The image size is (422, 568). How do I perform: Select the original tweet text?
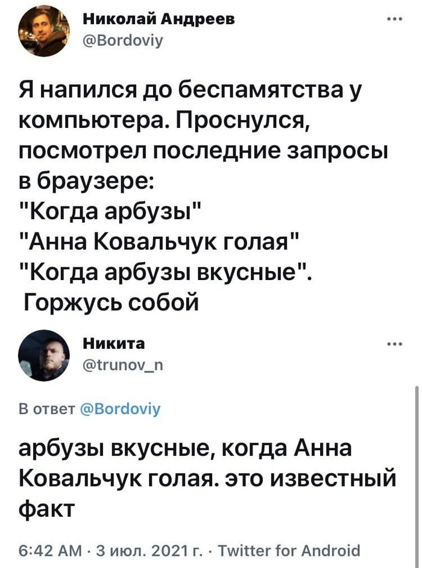coord(205,193)
